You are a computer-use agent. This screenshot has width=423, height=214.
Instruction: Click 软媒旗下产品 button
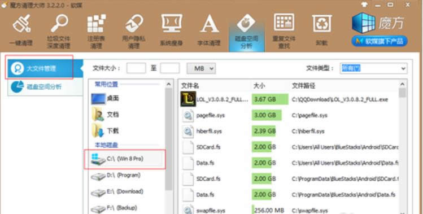coord(380,41)
